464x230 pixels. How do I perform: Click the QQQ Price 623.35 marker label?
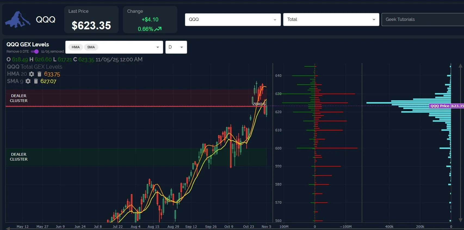pyautogui.click(x=447, y=106)
